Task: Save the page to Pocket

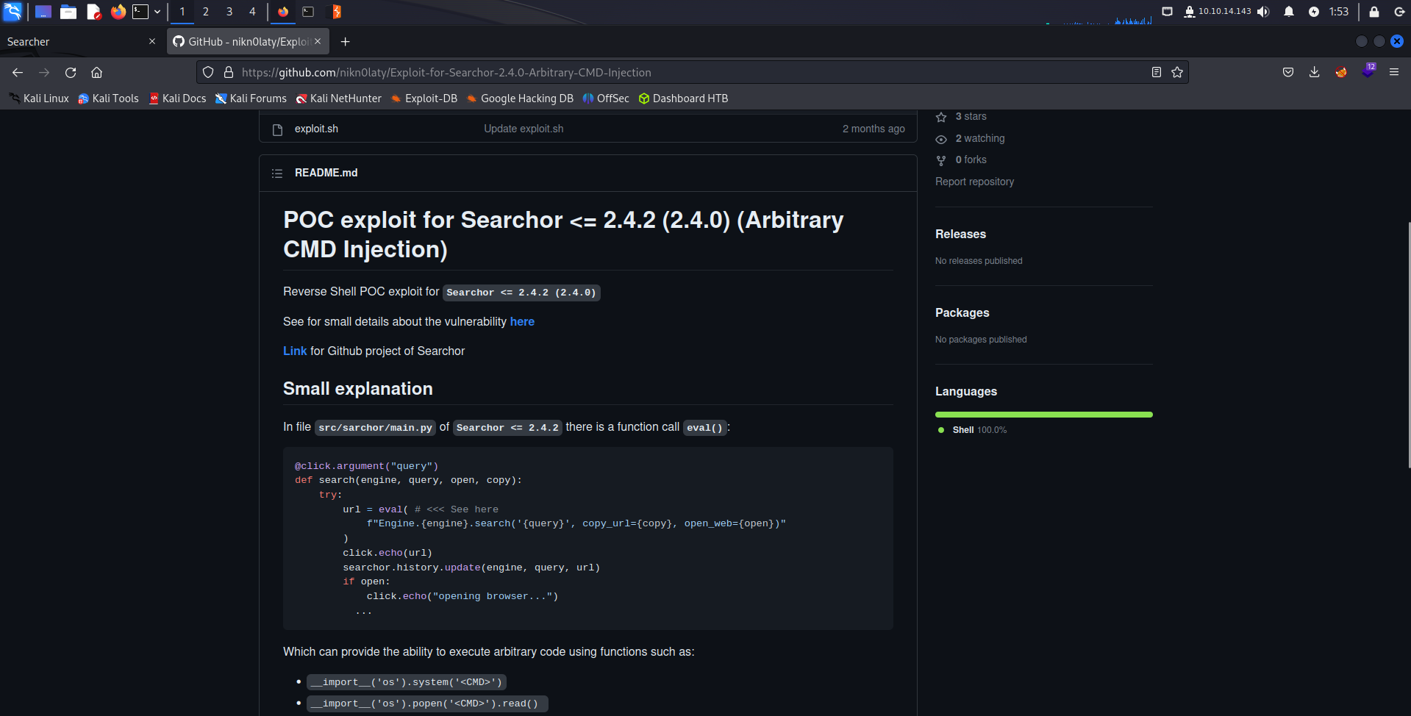Action: [x=1288, y=72]
